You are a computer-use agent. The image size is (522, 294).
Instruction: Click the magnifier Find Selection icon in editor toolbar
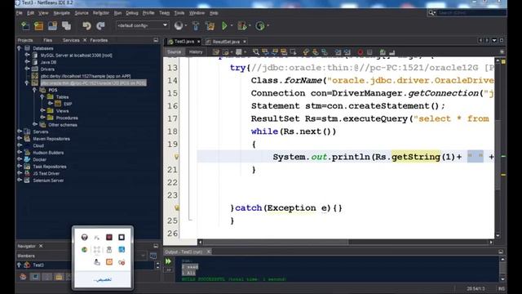(255, 52)
